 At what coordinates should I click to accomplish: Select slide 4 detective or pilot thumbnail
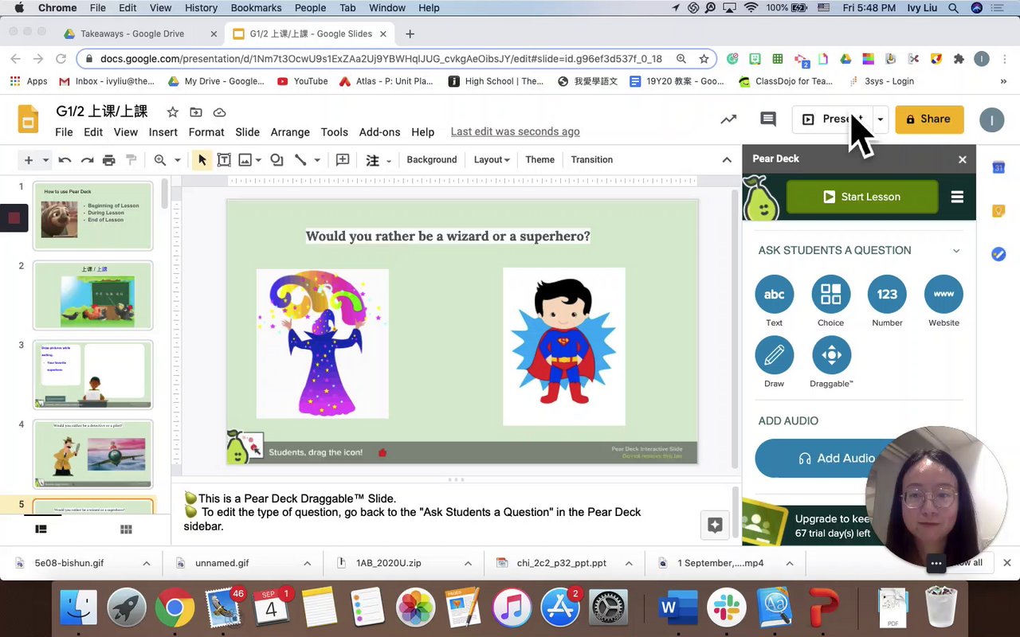coord(92,455)
